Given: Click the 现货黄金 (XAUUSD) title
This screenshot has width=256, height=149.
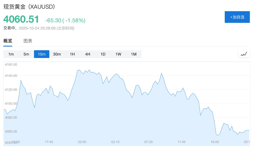Looking at the screenshot, I should [x=29, y=7].
